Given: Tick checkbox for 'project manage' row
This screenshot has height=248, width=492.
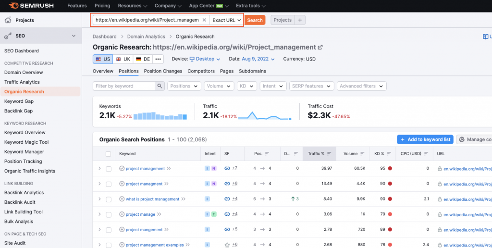Looking at the screenshot, I should pyautogui.click(x=109, y=215).
